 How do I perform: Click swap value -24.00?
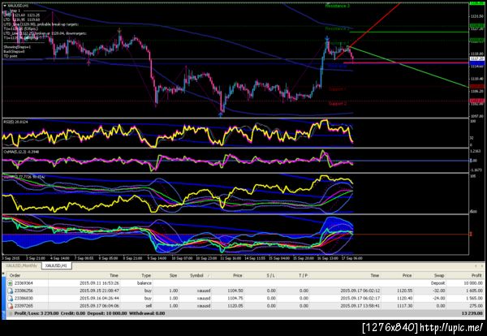tap(439, 298)
